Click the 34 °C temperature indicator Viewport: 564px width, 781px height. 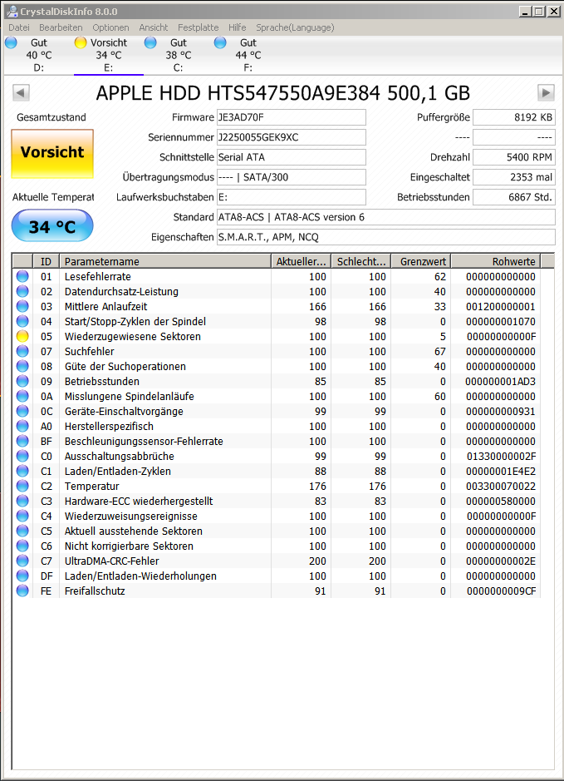click(x=52, y=226)
